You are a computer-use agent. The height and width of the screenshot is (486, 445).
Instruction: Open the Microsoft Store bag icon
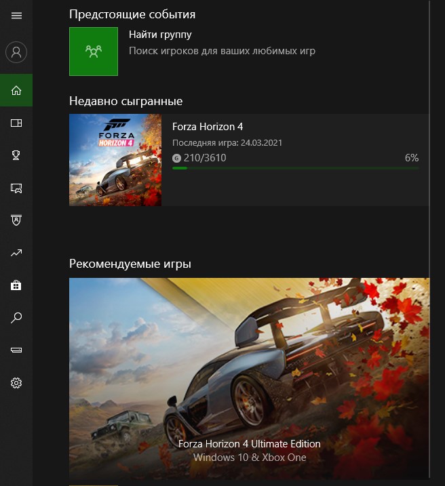click(x=16, y=285)
